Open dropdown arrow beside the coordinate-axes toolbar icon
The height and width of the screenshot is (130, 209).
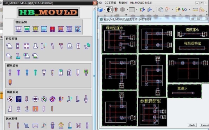172,9
